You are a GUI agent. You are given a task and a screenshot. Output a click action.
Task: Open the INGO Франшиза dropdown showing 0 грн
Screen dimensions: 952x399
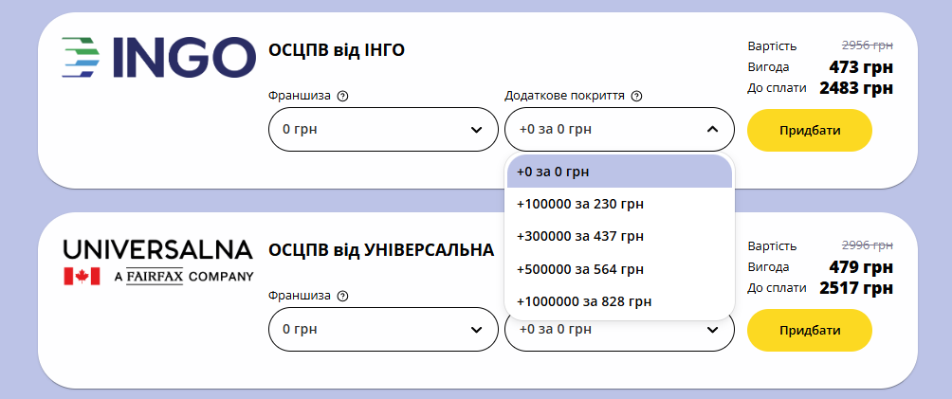click(383, 129)
